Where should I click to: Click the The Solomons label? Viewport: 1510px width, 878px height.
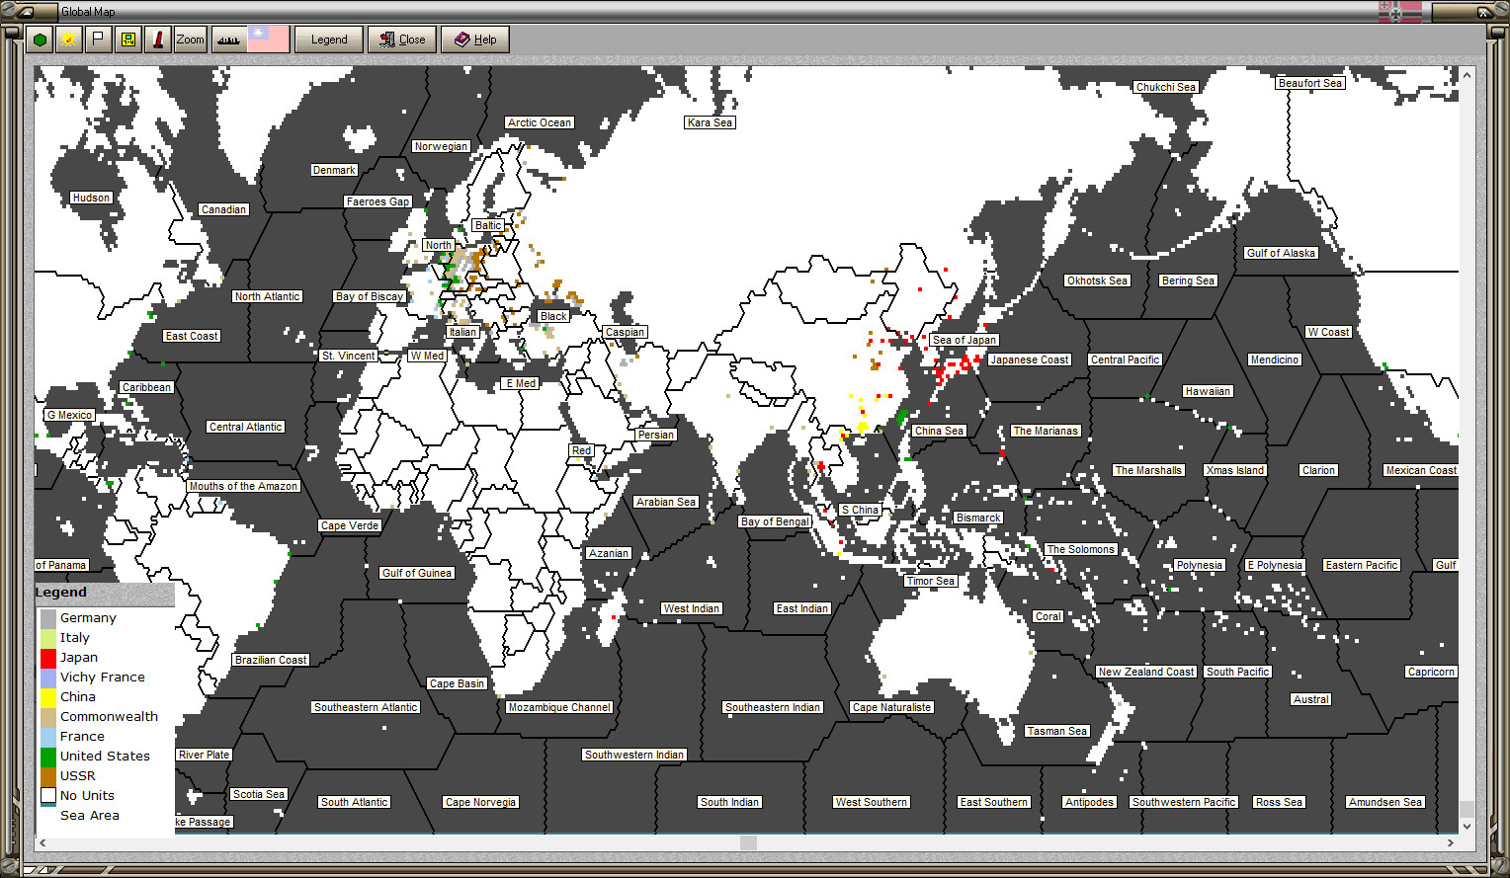pyautogui.click(x=1080, y=549)
